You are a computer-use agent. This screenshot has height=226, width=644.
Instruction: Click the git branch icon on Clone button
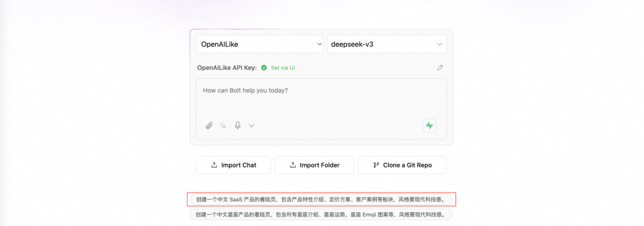click(x=376, y=165)
